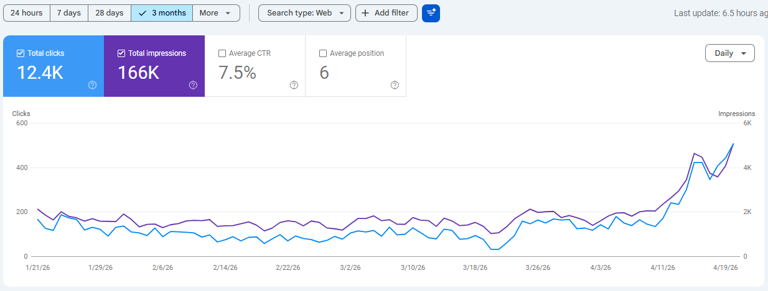
Task: Click the Add filter button
Action: click(x=386, y=13)
